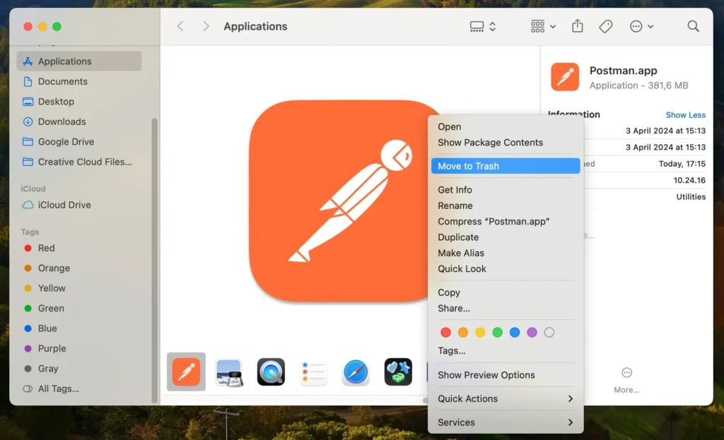Select Safari app thumbnail

(x=356, y=371)
